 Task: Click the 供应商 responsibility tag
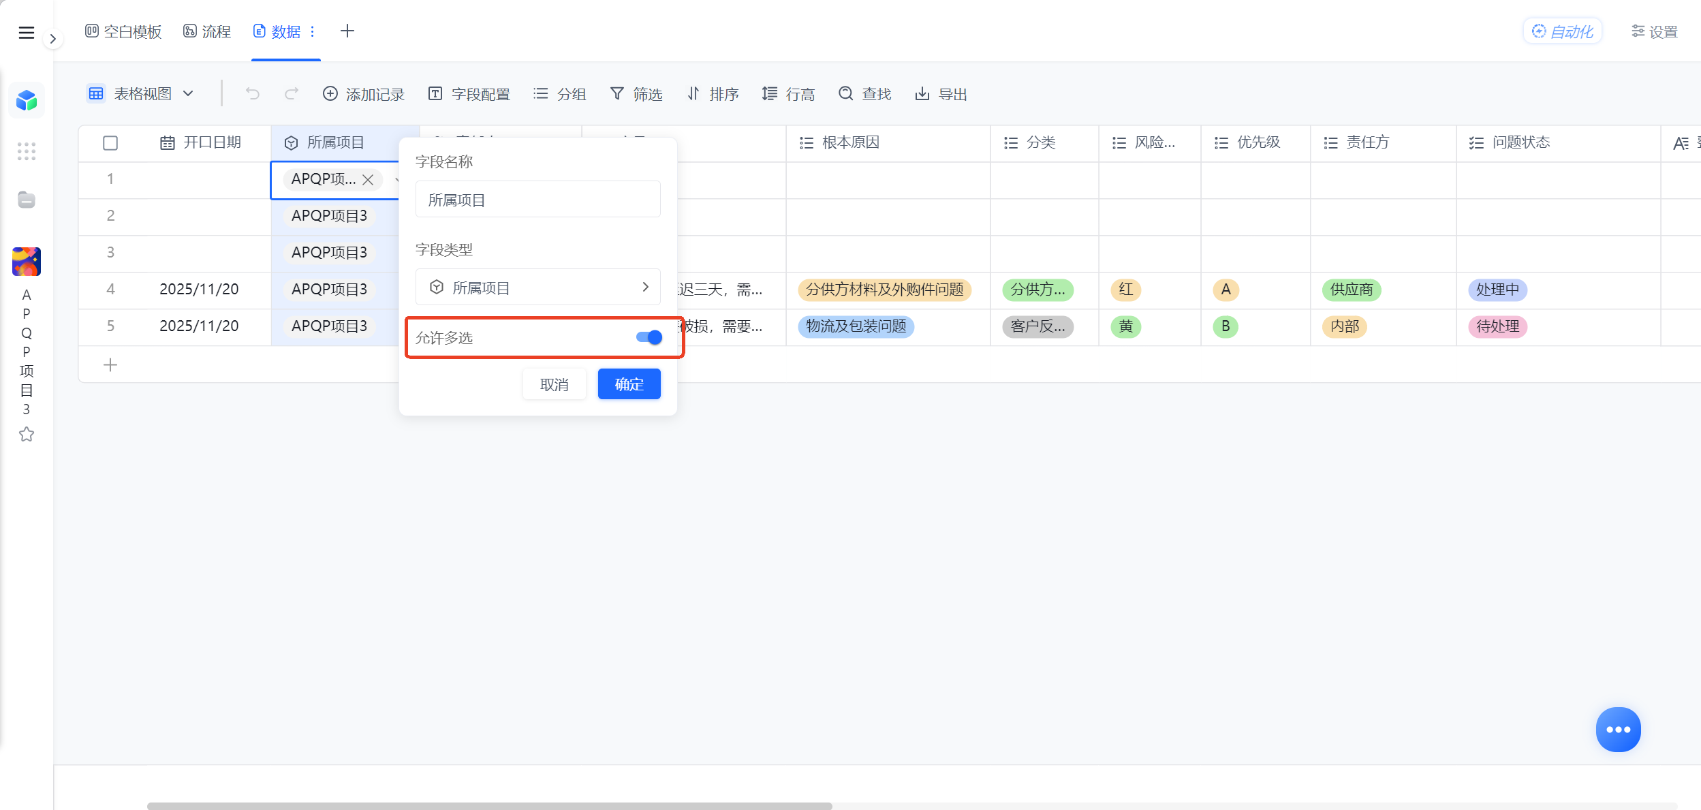1352,290
